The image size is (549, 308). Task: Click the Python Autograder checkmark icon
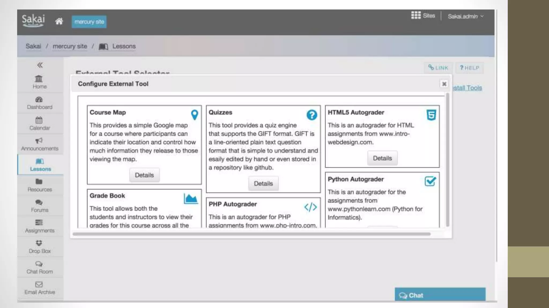click(x=430, y=182)
